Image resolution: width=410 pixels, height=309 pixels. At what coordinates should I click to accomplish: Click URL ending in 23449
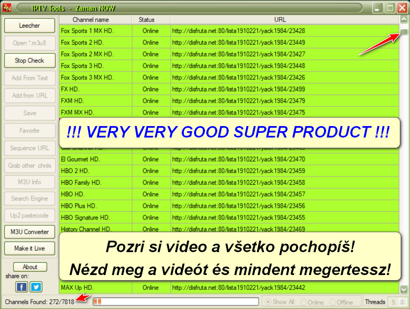coord(238,42)
